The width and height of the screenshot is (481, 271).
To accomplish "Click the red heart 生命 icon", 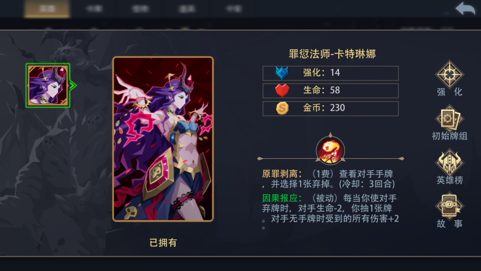I will pos(282,90).
